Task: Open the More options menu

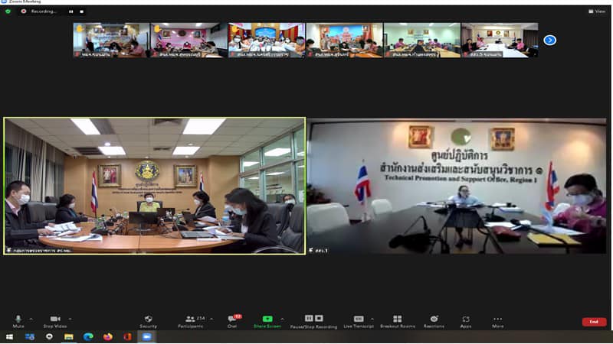Action: click(x=497, y=321)
